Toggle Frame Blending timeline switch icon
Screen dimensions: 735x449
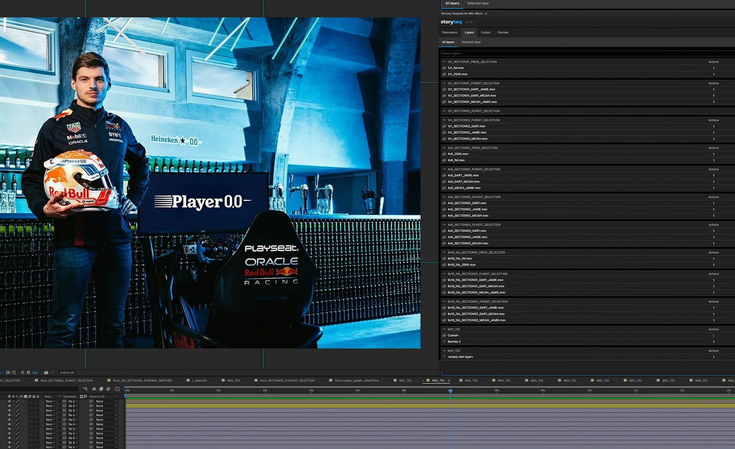point(101,389)
